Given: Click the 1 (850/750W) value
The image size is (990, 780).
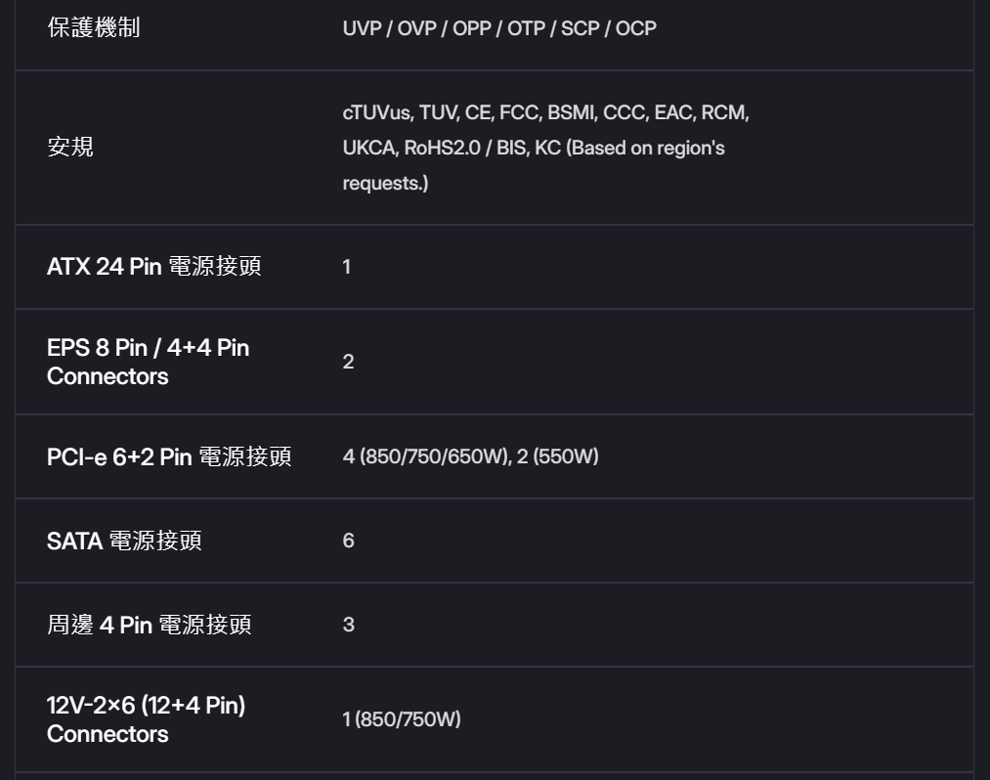Looking at the screenshot, I should pos(401,719).
